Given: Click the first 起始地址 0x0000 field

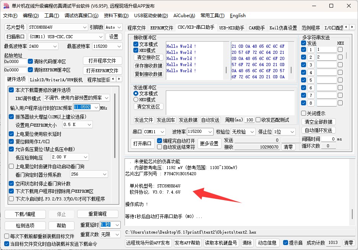Looking at the screenshot, I should [x=15, y=61].
